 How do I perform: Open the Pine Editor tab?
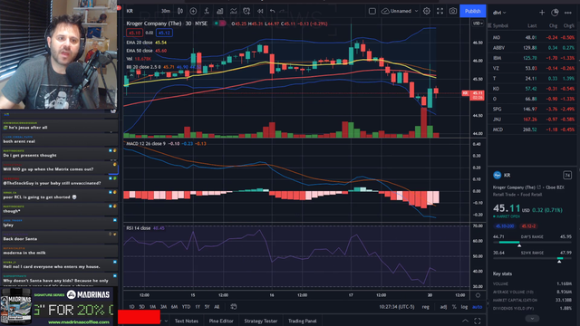click(221, 321)
